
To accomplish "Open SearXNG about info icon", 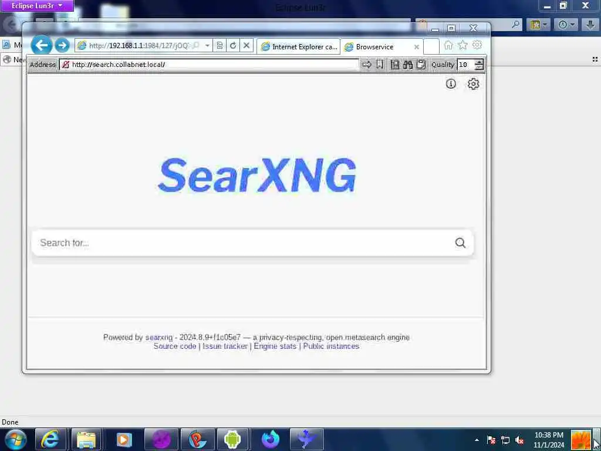I will pyautogui.click(x=451, y=83).
